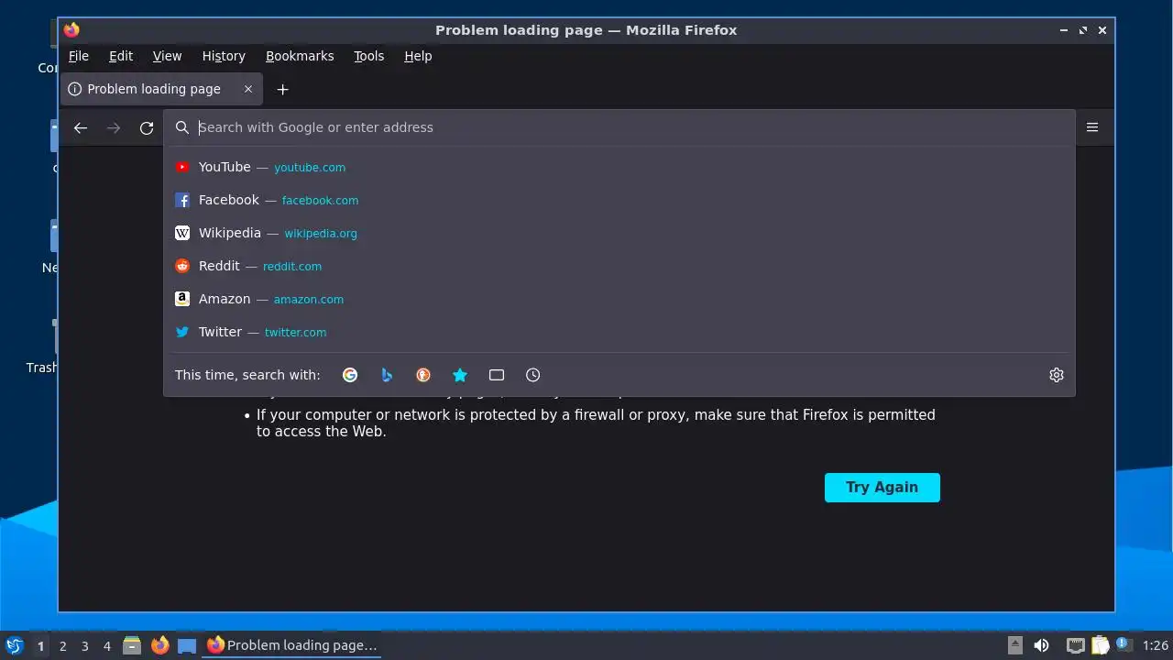Open removable media tray icon
Screen dimensions: 1173x660
1015,645
